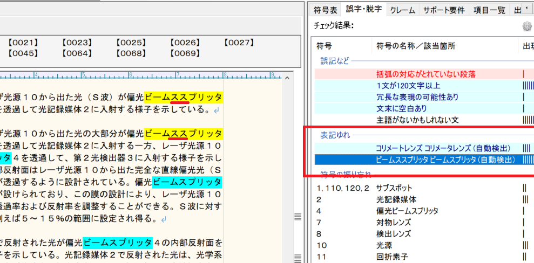Collapse the 表記ゆれ group header

pos(335,134)
